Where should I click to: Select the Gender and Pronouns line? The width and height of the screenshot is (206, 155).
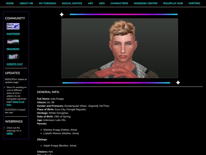point(73,106)
